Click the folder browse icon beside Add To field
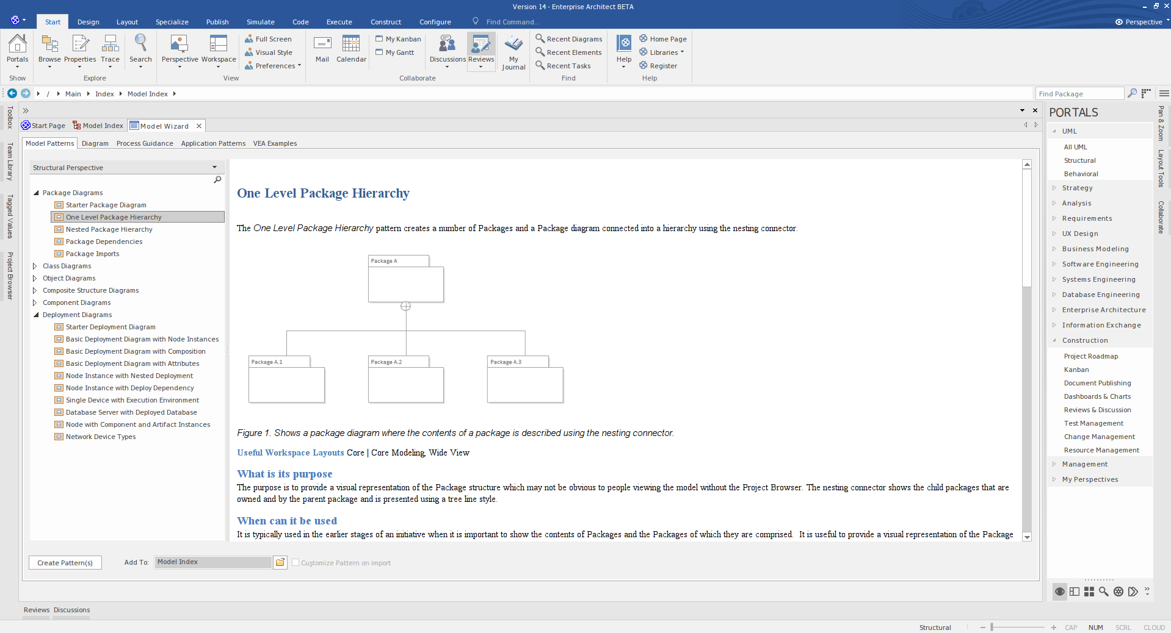The image size is (1171, 633). pos(280,562)
